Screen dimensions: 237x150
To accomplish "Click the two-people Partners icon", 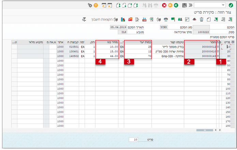I will point(180,19).
